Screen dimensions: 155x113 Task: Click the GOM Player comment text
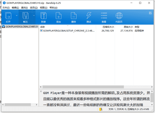click(96, 99)
